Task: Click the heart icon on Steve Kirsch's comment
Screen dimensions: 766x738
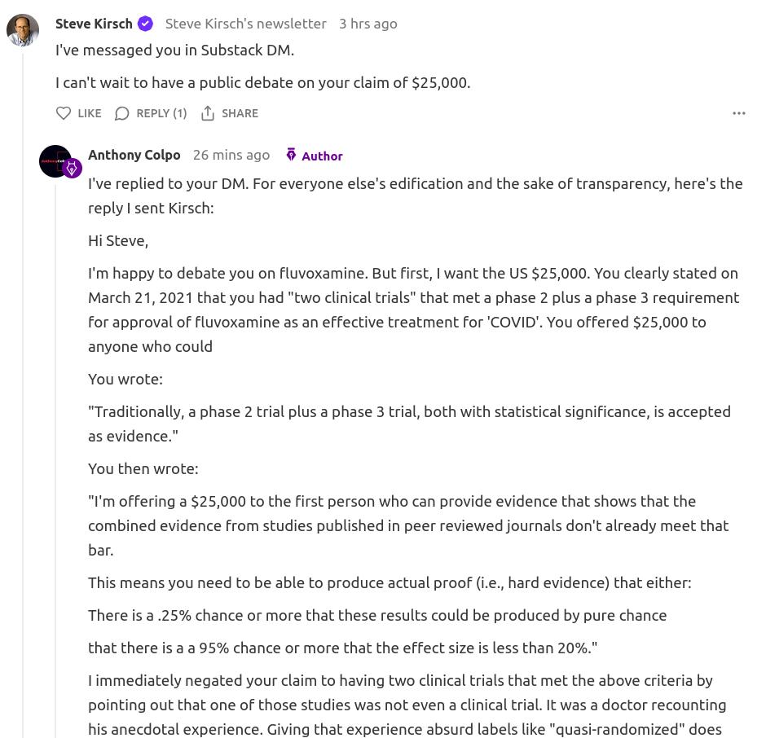Action: tap(64, 113)
